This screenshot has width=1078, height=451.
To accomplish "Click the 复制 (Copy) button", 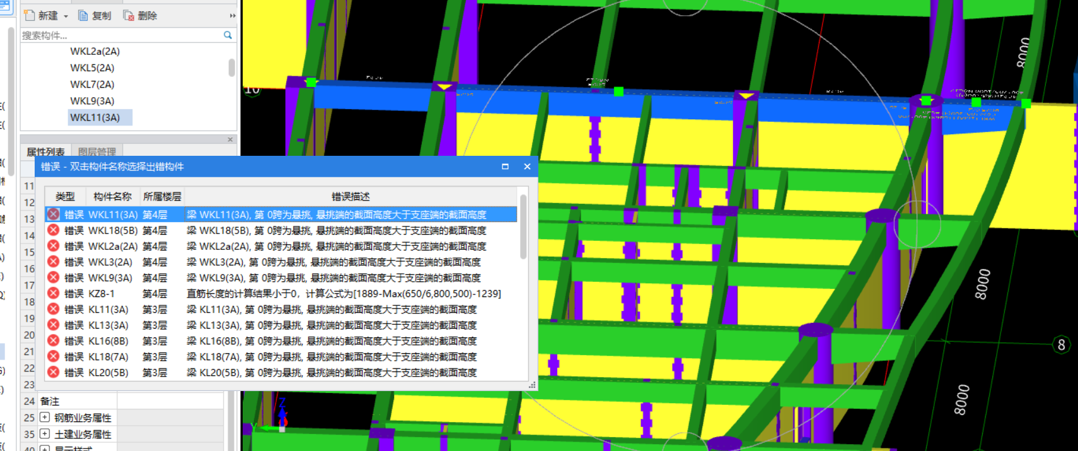I will point(94,16).
